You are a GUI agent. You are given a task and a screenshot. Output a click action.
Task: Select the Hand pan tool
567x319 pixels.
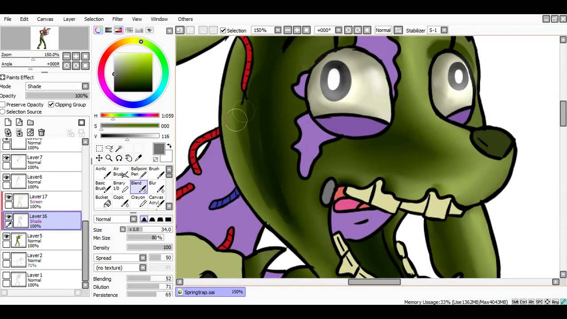[x=128, y=158]
